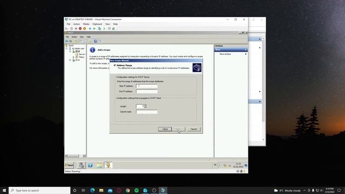345x194 pixels.
Task: Click tree pane horizontal scrollbar left arrow
Action: pos(66,156)
